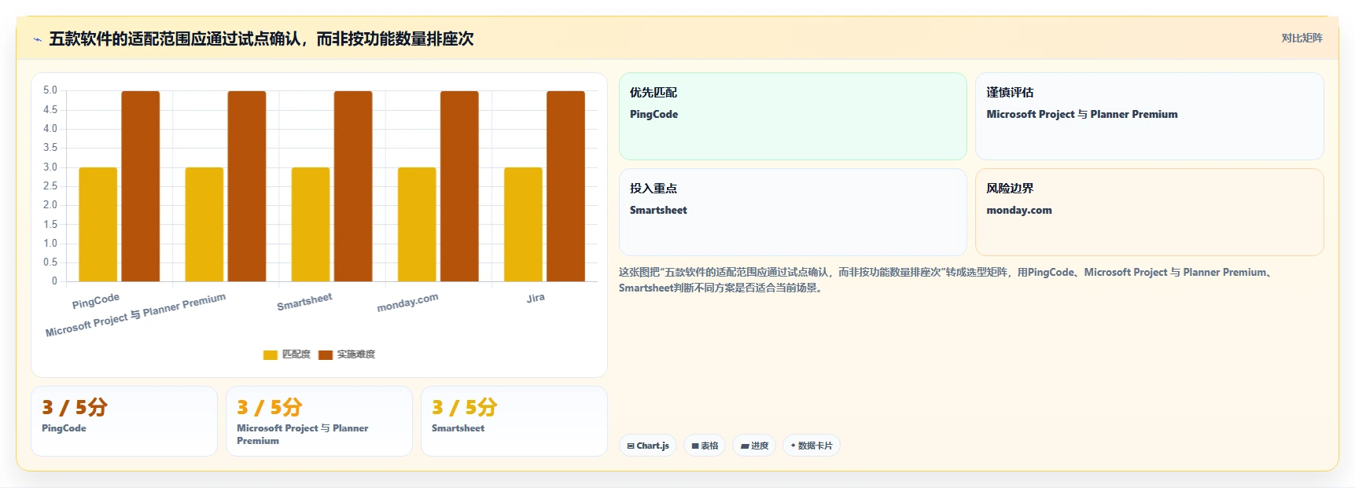Viewport: 1355px width, 488px height.
Task: Click the brown 实施难度 bar for PingCode
Action: point(141,186)
